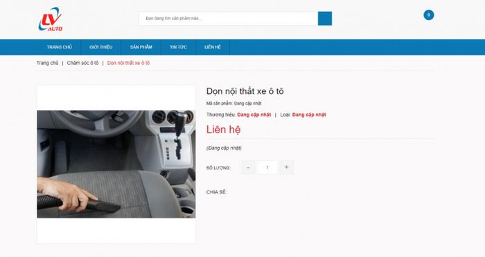Screen dimensions: 485x257
Task: Click the Dọn nội thất xe ô tô breadcrumb
Action: pos(128,63)
